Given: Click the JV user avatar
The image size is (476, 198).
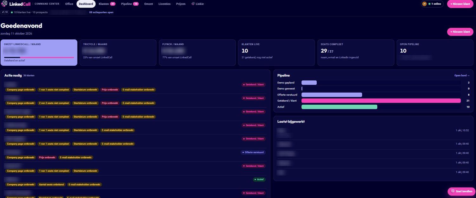Looking at the screenshot, I should [x=424, y=4].
